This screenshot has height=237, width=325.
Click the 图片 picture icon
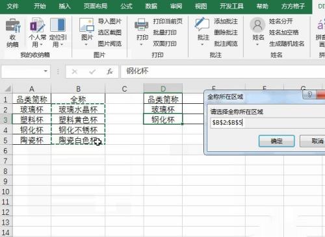(x=86, y=25)
